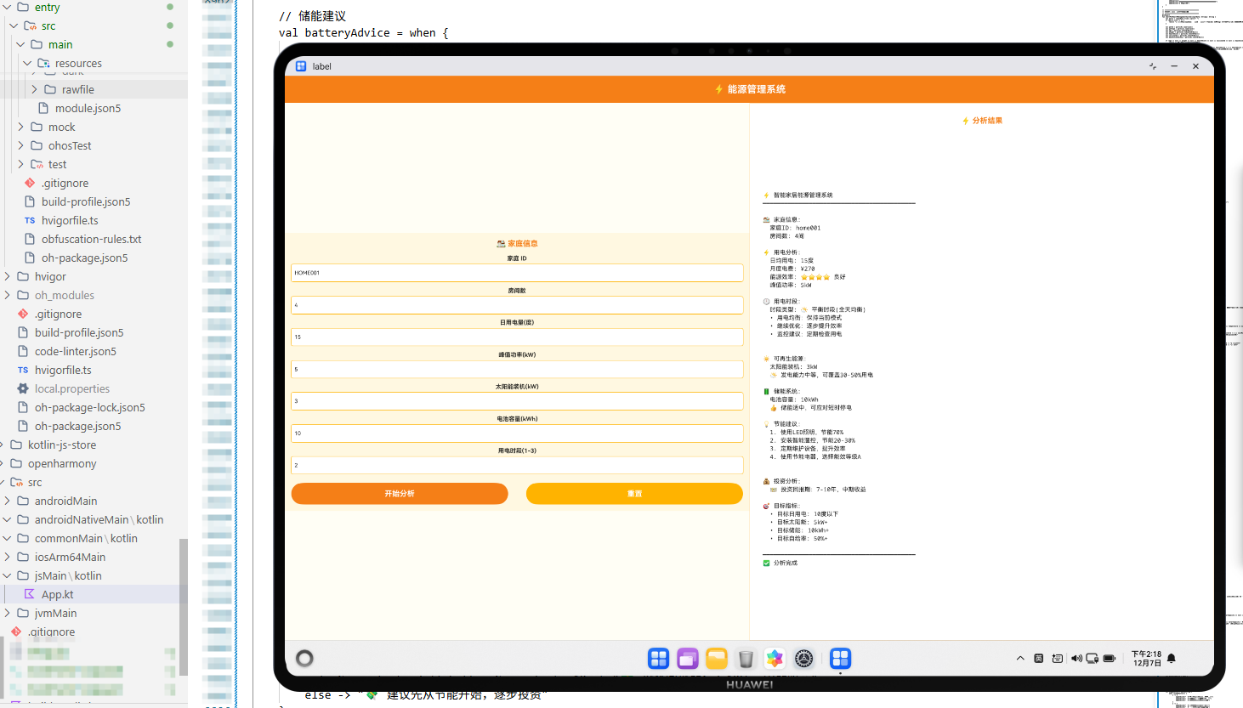Focus the 用电时段(1-3) input field
The image size is (1243, 708).
517,466
